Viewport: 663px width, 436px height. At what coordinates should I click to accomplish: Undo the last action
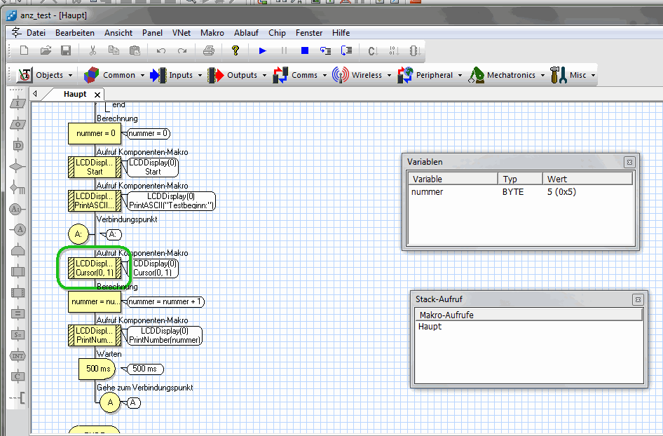coord(161,50)
